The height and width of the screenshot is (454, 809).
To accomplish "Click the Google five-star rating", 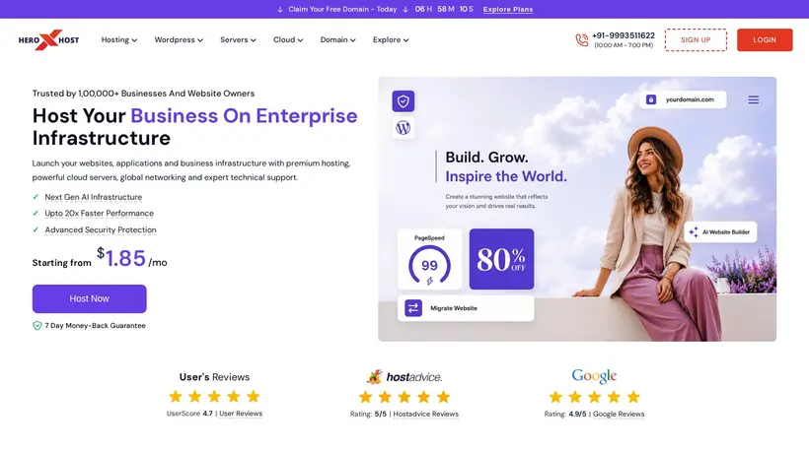I will click(x=594, y=397).
